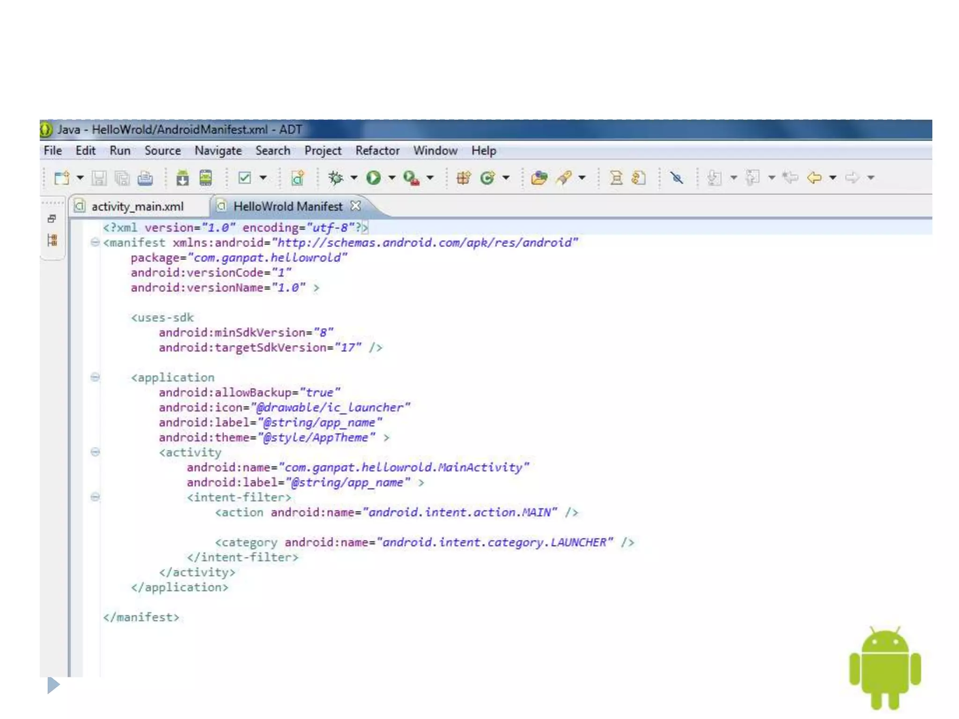Click the green Run button icon
959x719 pixels.
(x=373, y=178)
